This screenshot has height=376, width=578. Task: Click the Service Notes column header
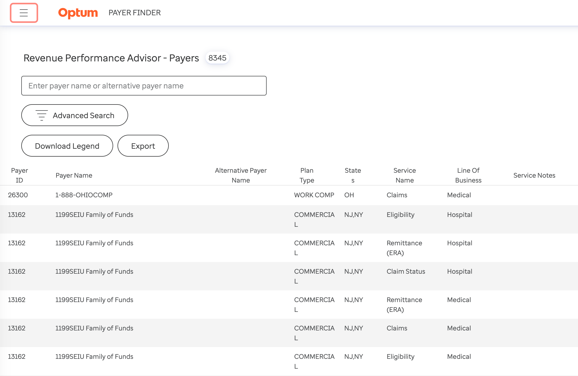click(534, 175)
